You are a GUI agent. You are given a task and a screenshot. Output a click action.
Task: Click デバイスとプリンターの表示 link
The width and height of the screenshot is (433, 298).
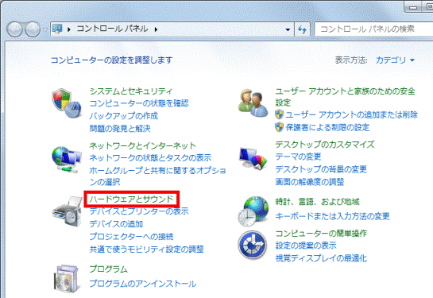[139, 211]
